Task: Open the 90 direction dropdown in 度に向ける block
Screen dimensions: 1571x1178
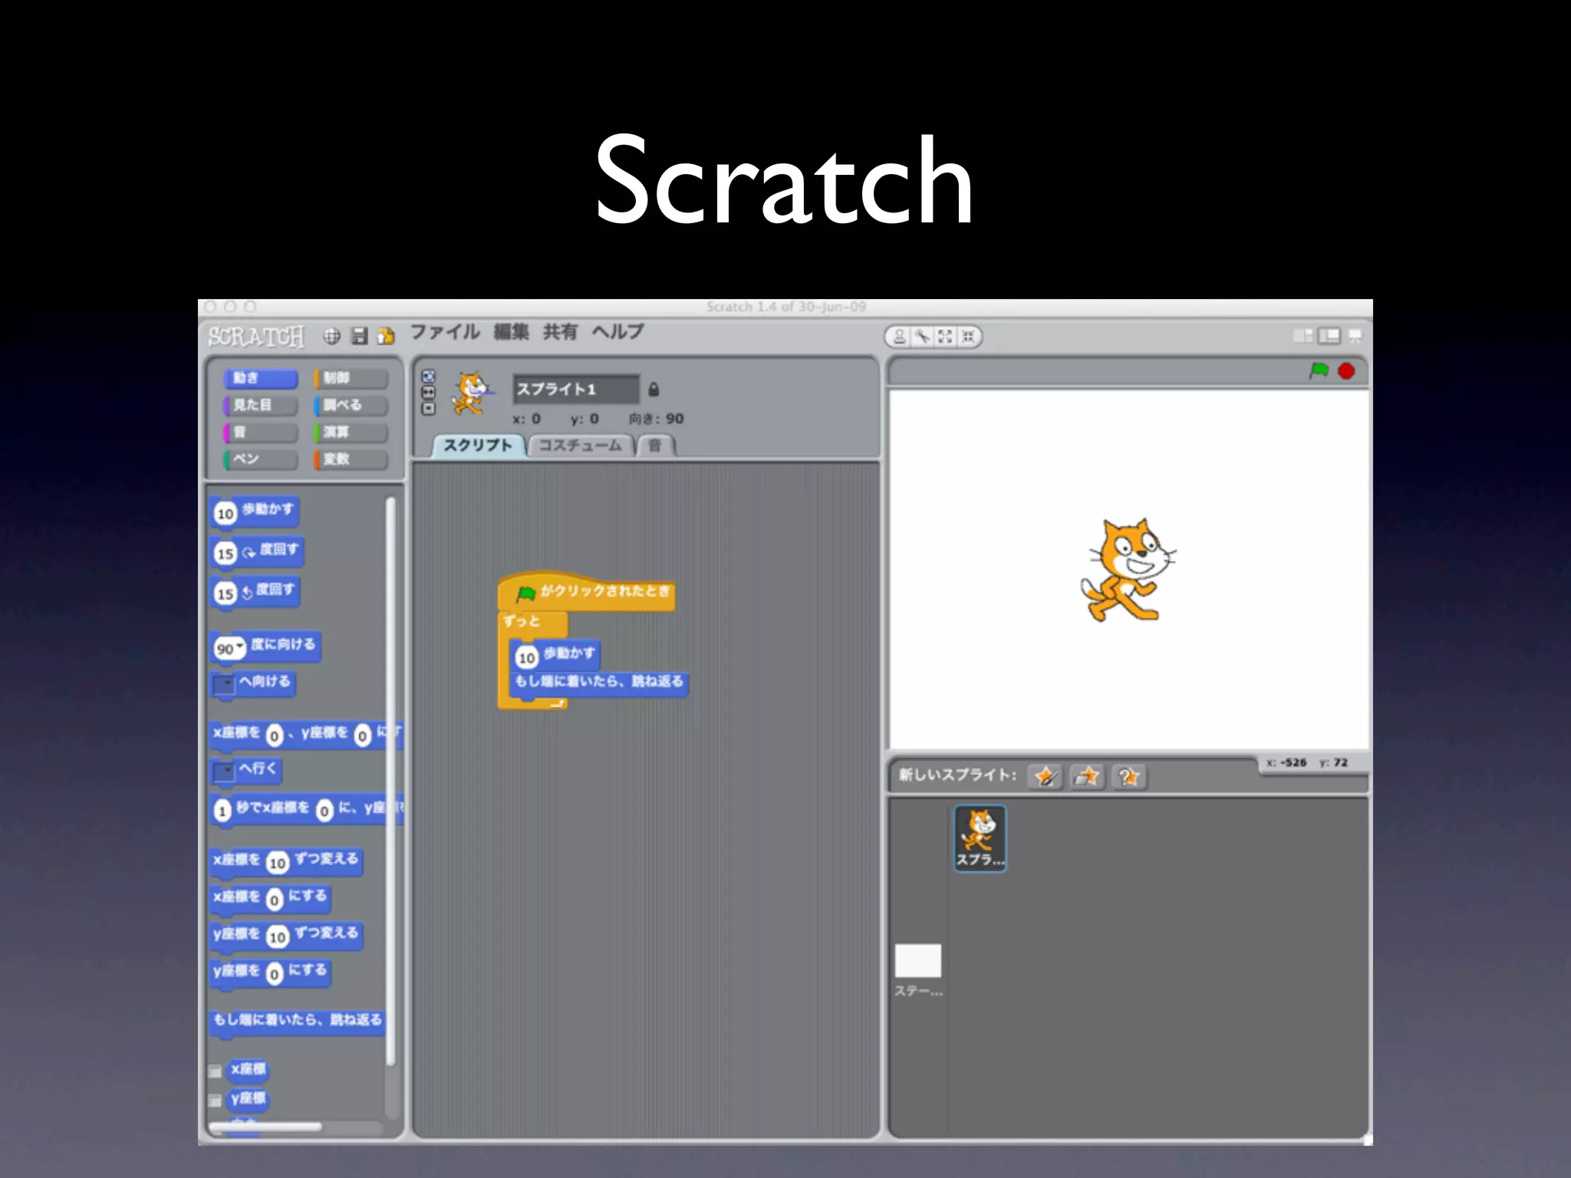Action: (239, 647)
